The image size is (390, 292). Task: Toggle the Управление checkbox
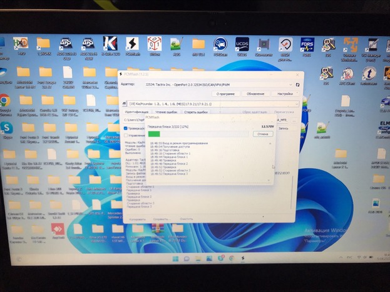point(126,134)
